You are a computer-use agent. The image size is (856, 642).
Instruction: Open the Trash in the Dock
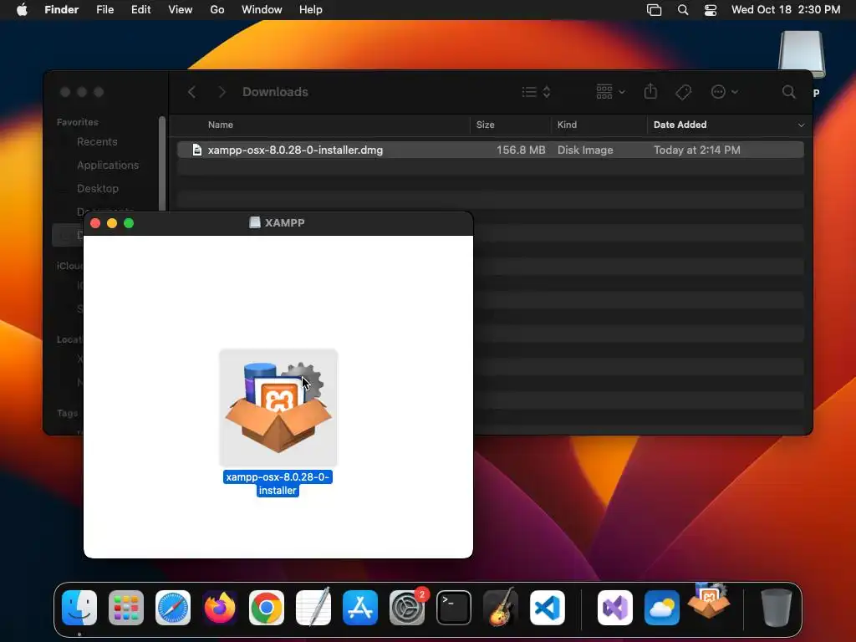[777, 608]
